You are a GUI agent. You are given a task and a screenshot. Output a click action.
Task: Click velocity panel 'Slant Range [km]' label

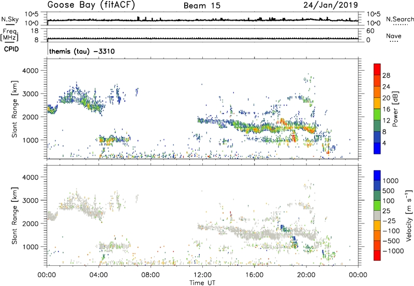coord(14,216)
